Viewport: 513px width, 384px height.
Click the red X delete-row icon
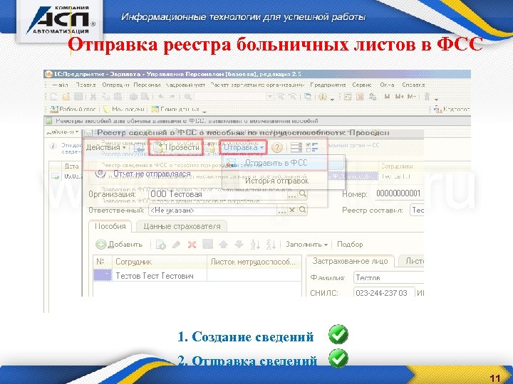pos(192,245)
